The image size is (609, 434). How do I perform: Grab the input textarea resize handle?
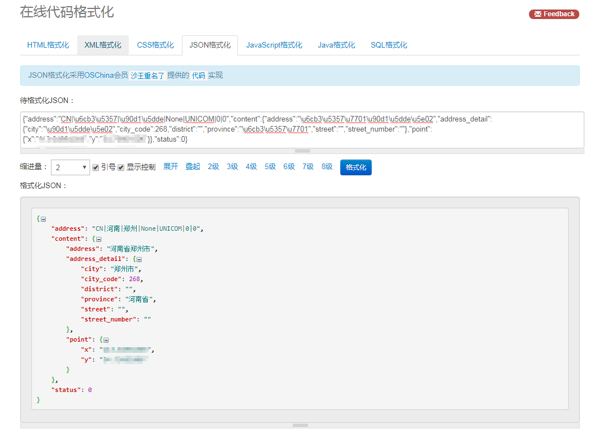302,151
